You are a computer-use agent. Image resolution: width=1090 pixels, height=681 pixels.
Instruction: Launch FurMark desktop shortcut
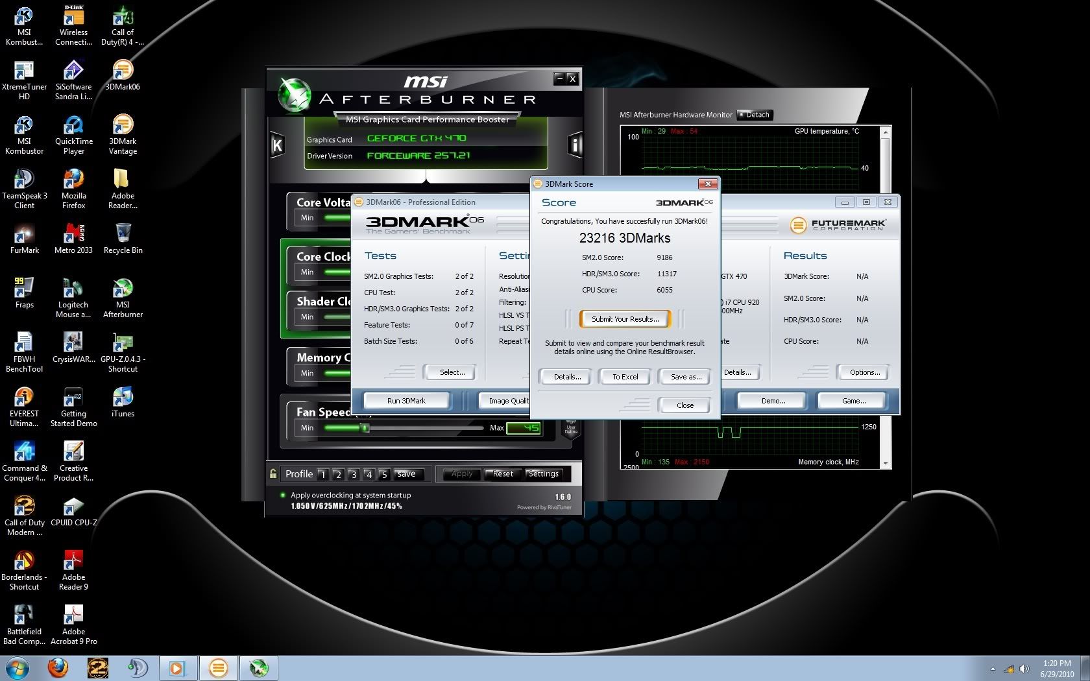point(24,239)
